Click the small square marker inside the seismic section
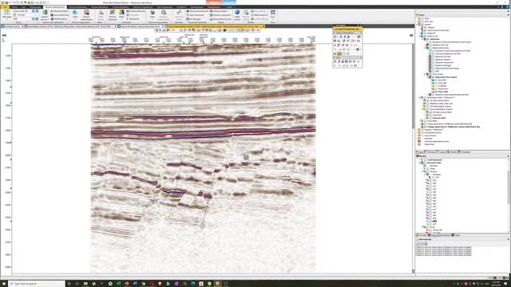Screen dimensions: 511x287 pos(246,157)
